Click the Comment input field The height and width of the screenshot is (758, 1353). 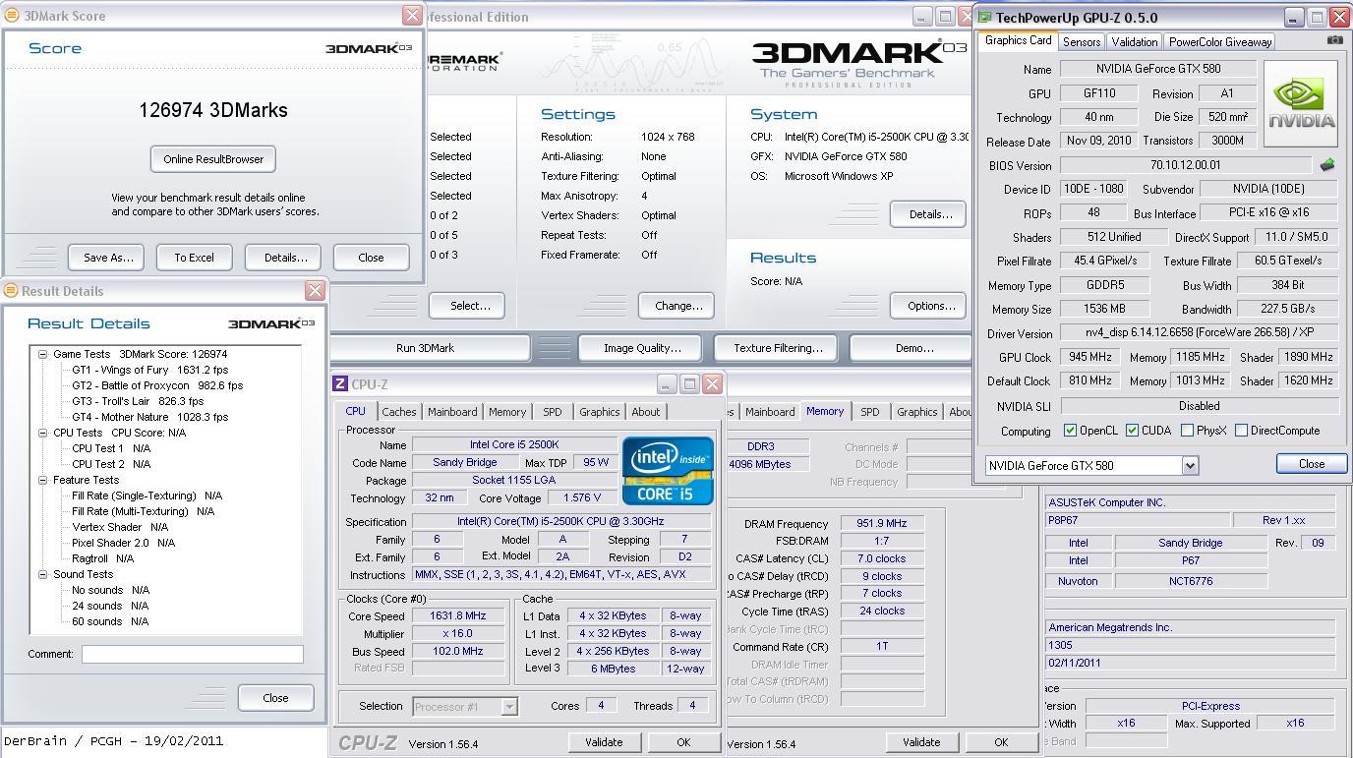(x=193, y=654)
